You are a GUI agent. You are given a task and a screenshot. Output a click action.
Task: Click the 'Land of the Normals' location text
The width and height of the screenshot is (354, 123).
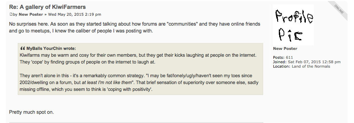pos(311,66)
